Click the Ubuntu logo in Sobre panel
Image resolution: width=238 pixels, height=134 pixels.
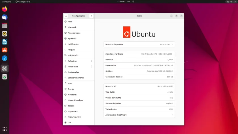coord(139,32)
